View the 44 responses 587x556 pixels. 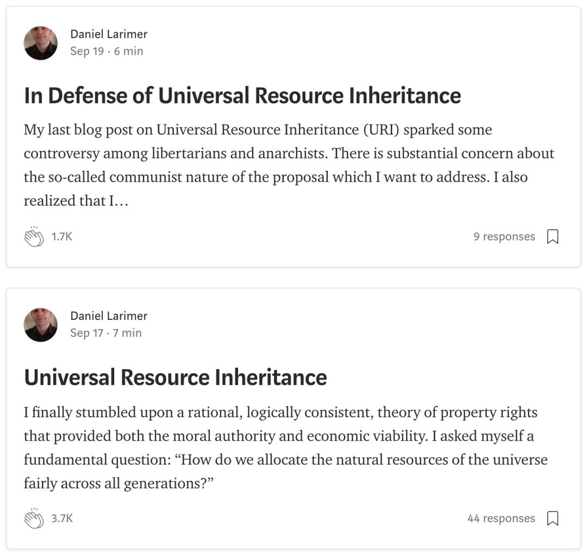[x=501, y=518]
